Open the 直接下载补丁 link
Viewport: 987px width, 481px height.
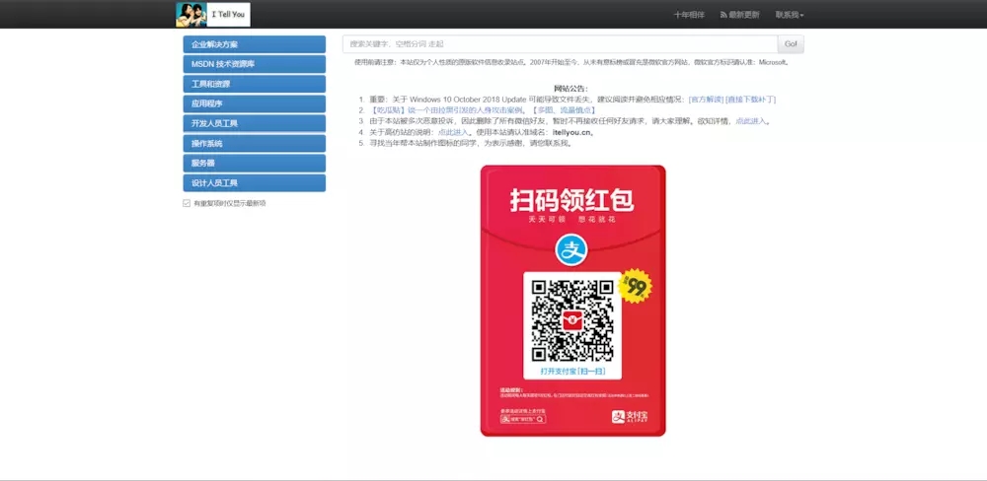pos(750,100)
